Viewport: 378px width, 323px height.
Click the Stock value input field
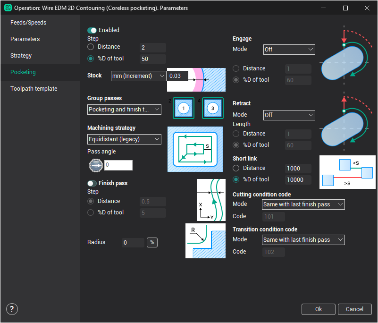(177, 76)
